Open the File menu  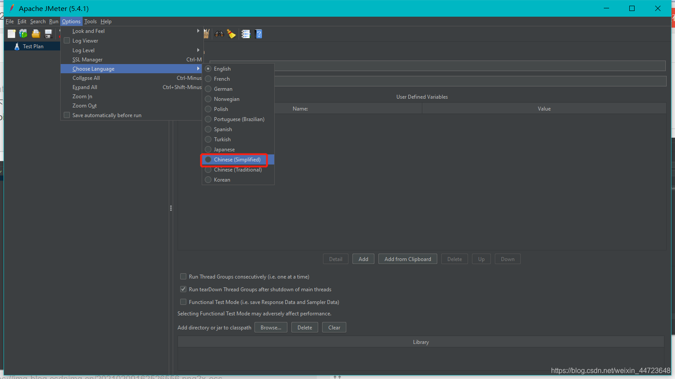click(x=10, y=21)
